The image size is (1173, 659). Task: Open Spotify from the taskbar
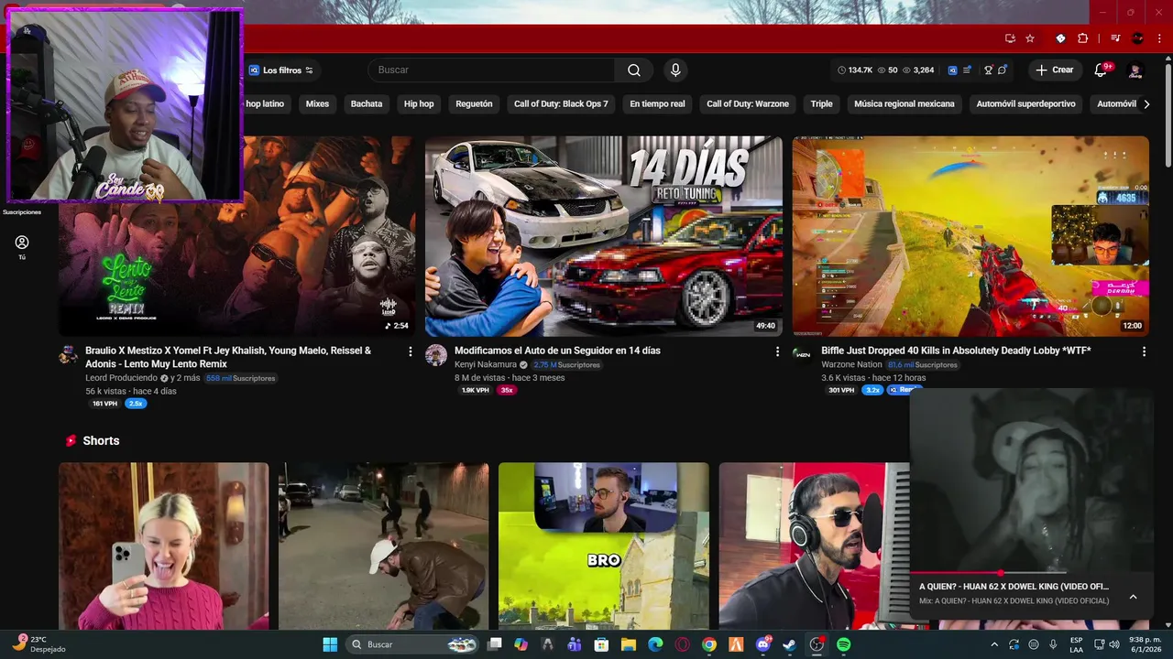point(843,644)
